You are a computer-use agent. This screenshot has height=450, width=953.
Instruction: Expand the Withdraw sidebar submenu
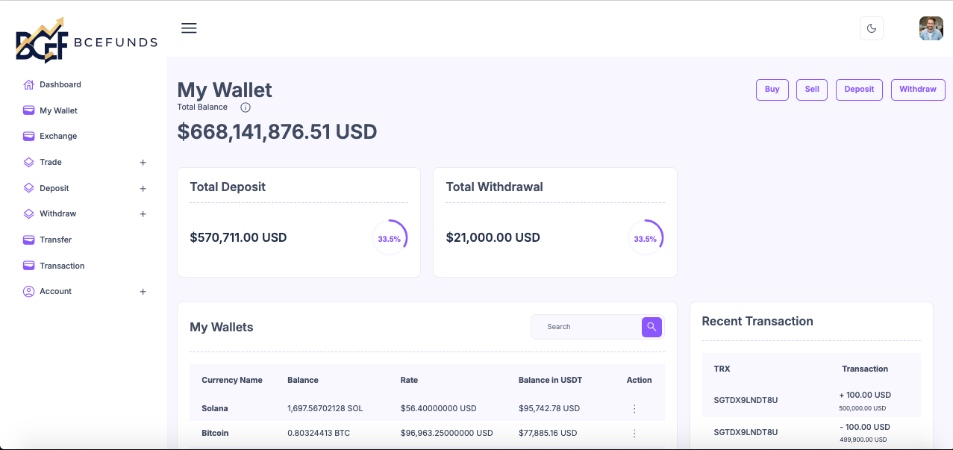coord(143,214)
